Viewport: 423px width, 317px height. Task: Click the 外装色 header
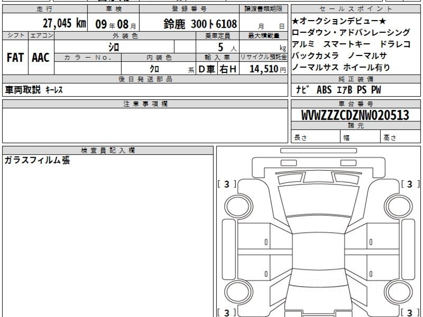[125, 36]
